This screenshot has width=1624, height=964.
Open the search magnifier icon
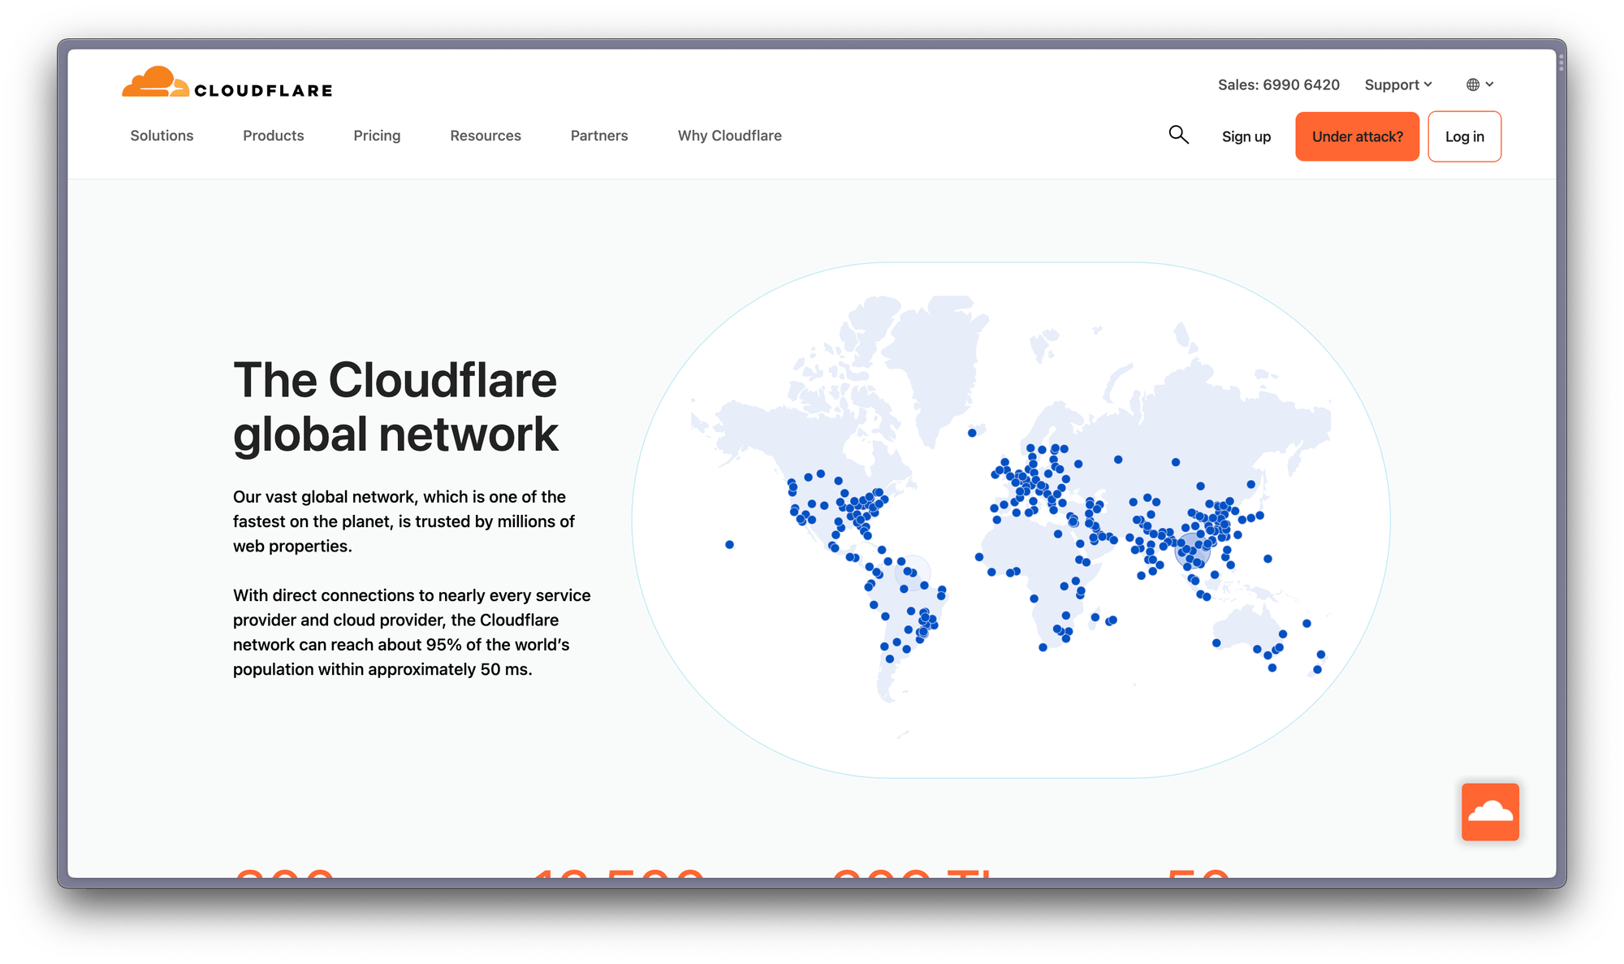pos(1178,135)
